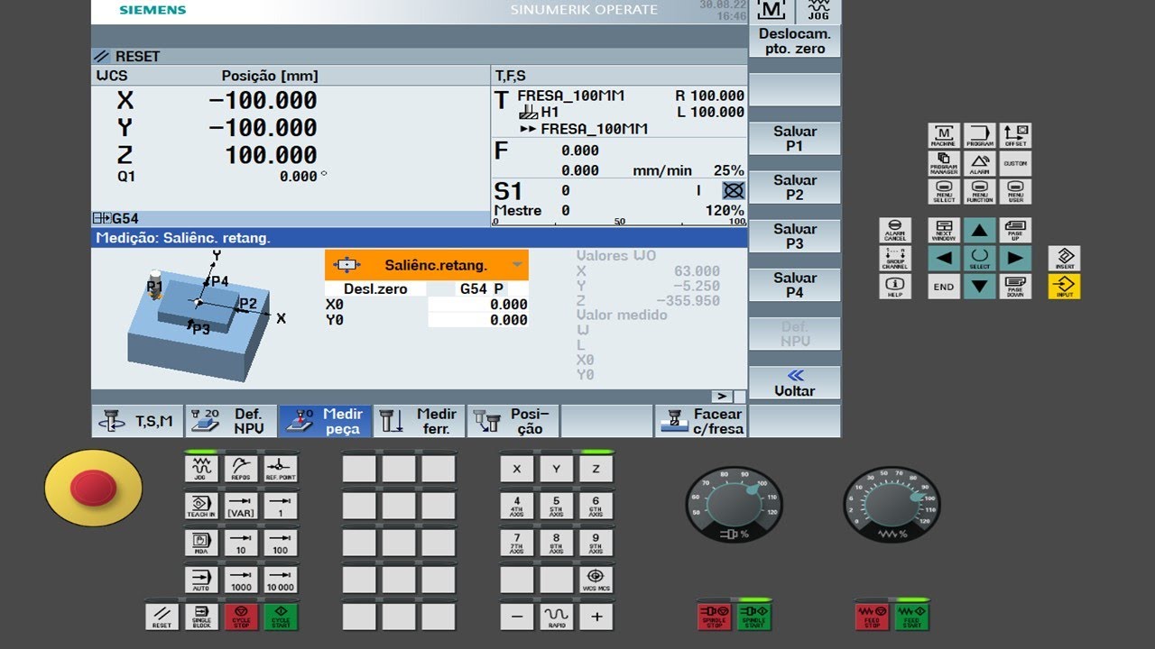Switch to TEACH IN mode
Screen dimensions: 1155x649
(201, 506)
